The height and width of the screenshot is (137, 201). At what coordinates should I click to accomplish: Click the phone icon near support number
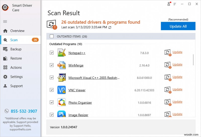(x=7, y=111)
